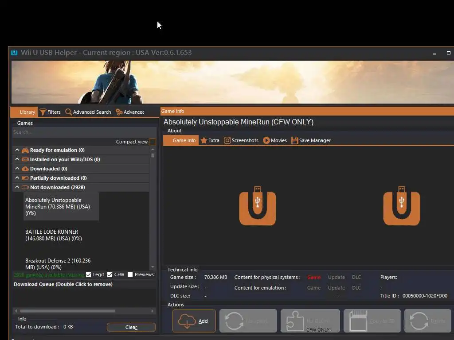This screenshot has width=454, height=340.
Task: Click into the games Search field
Action: tap(84, 132)
